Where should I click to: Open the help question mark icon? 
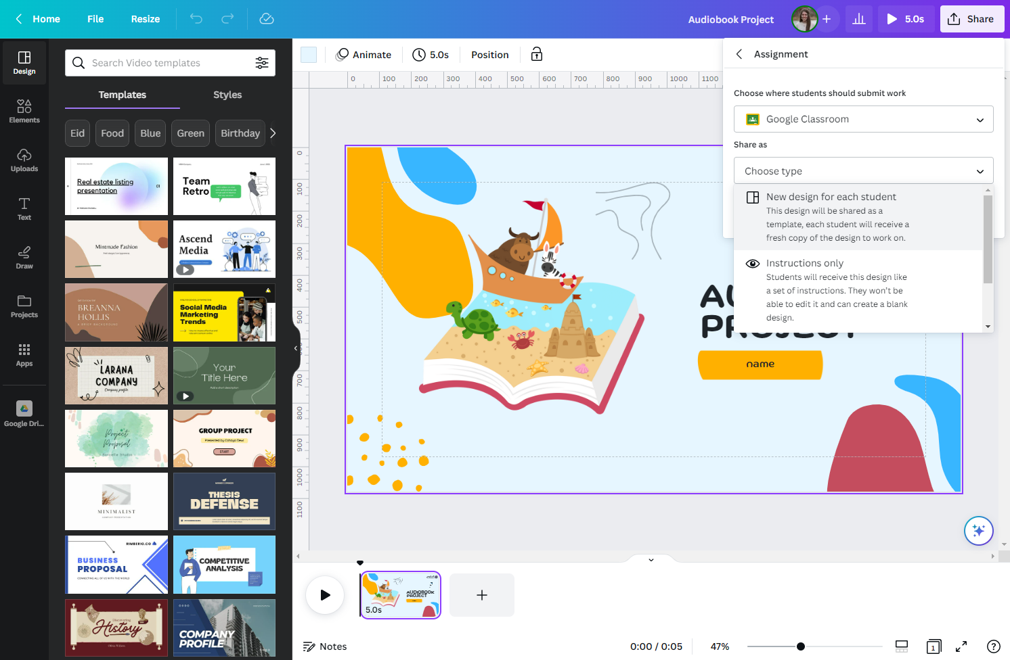tap(994, 646)
